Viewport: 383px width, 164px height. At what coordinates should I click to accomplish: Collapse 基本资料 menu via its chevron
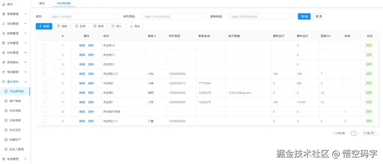26,82
